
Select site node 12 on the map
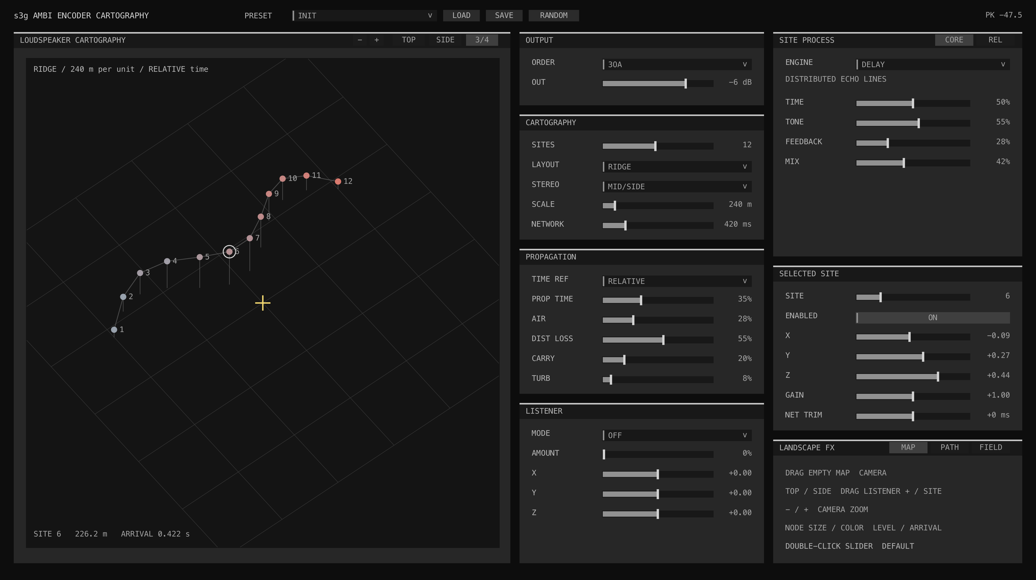pos(338,182)
